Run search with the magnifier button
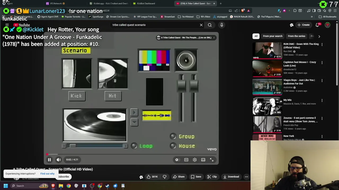339x190 pixels. click(210, 25)
